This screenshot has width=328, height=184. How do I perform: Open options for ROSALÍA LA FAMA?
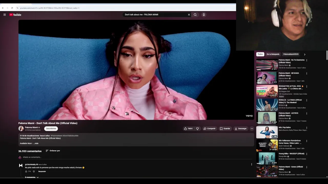[x=307, y=100]
